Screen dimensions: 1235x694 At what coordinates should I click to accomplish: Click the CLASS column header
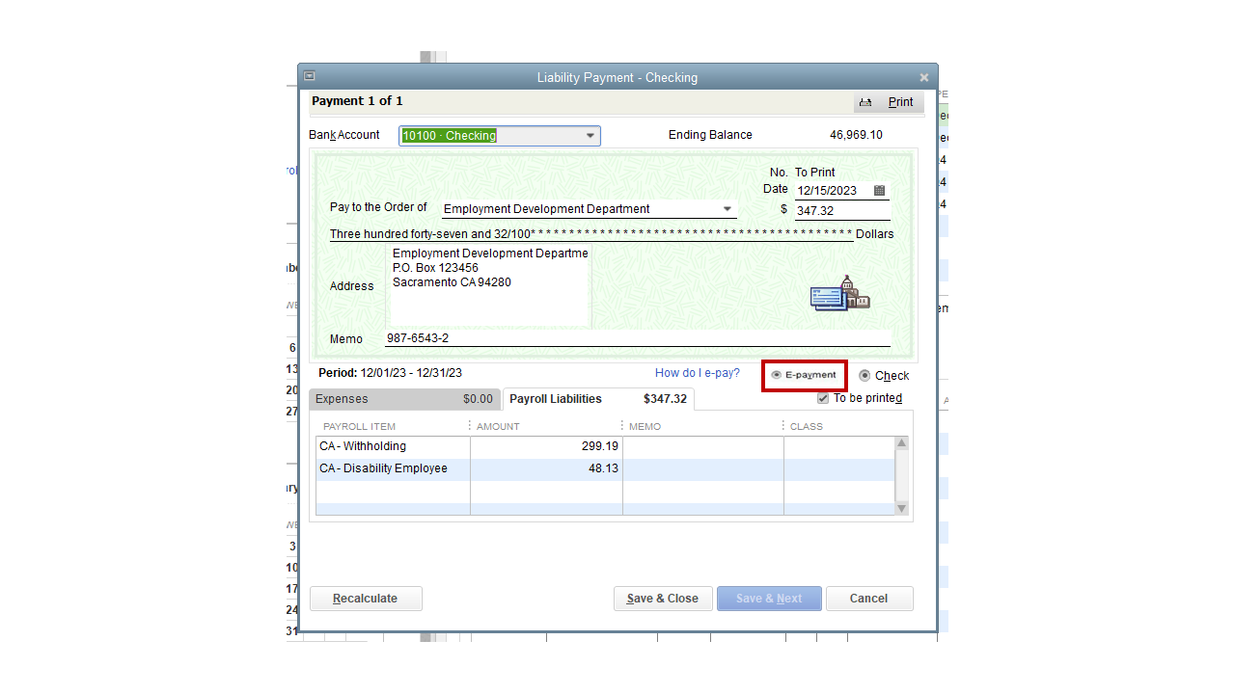click(x=807, y=426)
